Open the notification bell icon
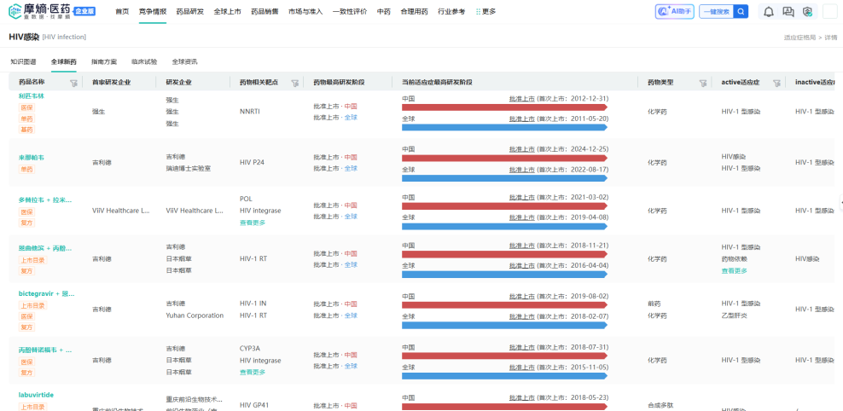 pyautogui.click(x=768, y=12)
